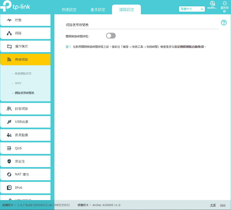
Task: Open the 訪客網路 menu item
Action: pos(25,109)
